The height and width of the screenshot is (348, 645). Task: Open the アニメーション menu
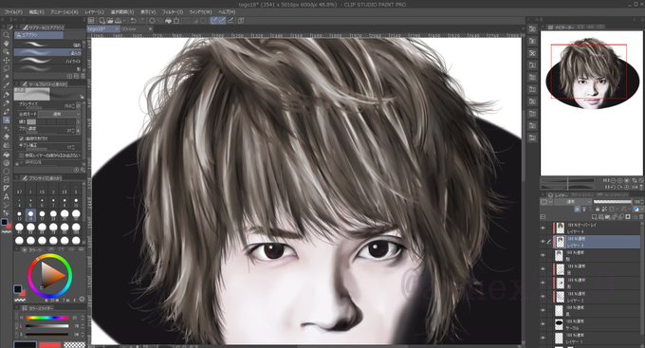click(x=64, y=12)
